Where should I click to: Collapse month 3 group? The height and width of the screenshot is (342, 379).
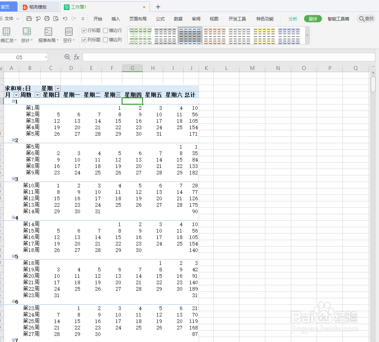pyautogui.click(x=14, y=178)
